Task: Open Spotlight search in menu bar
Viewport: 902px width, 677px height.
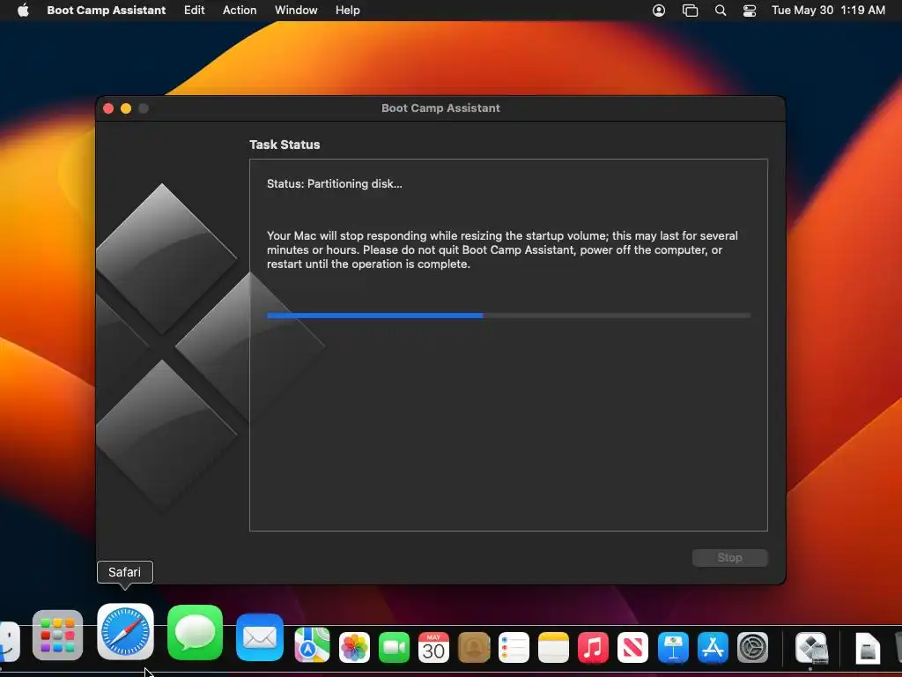Action: click(721, 11)
